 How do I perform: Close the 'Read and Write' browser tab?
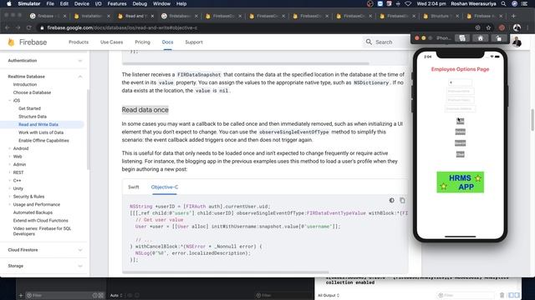coord(152,16)
